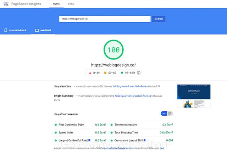Click the URL input field
This screenshot has width=227, height=151.
pyautogui.click(x=105, y=19)
